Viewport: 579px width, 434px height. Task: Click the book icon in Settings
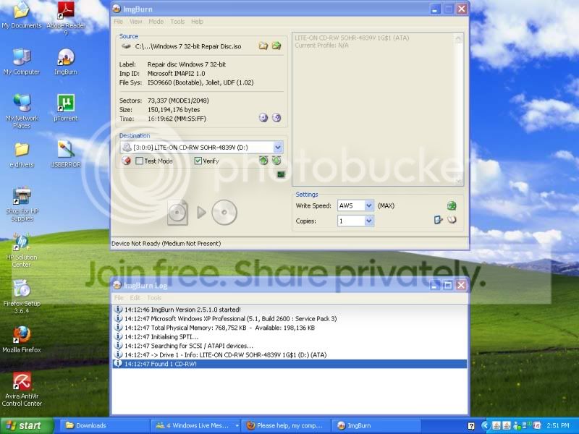[452, 221]
